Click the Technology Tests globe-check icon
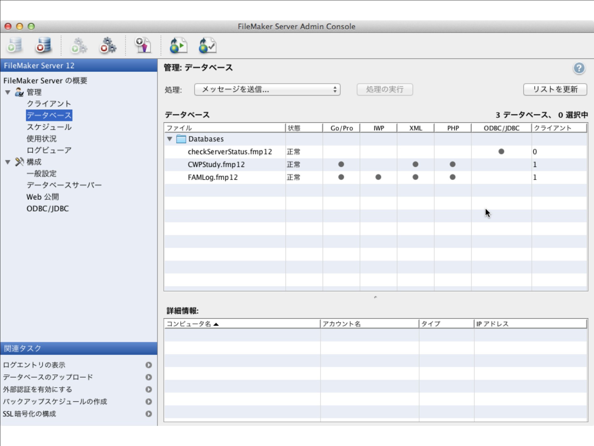This screenshot has width=594, height=446. point(207,45)
